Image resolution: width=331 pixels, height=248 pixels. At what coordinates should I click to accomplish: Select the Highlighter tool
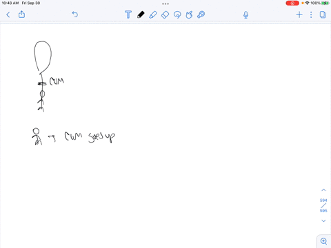pos(153,14)
